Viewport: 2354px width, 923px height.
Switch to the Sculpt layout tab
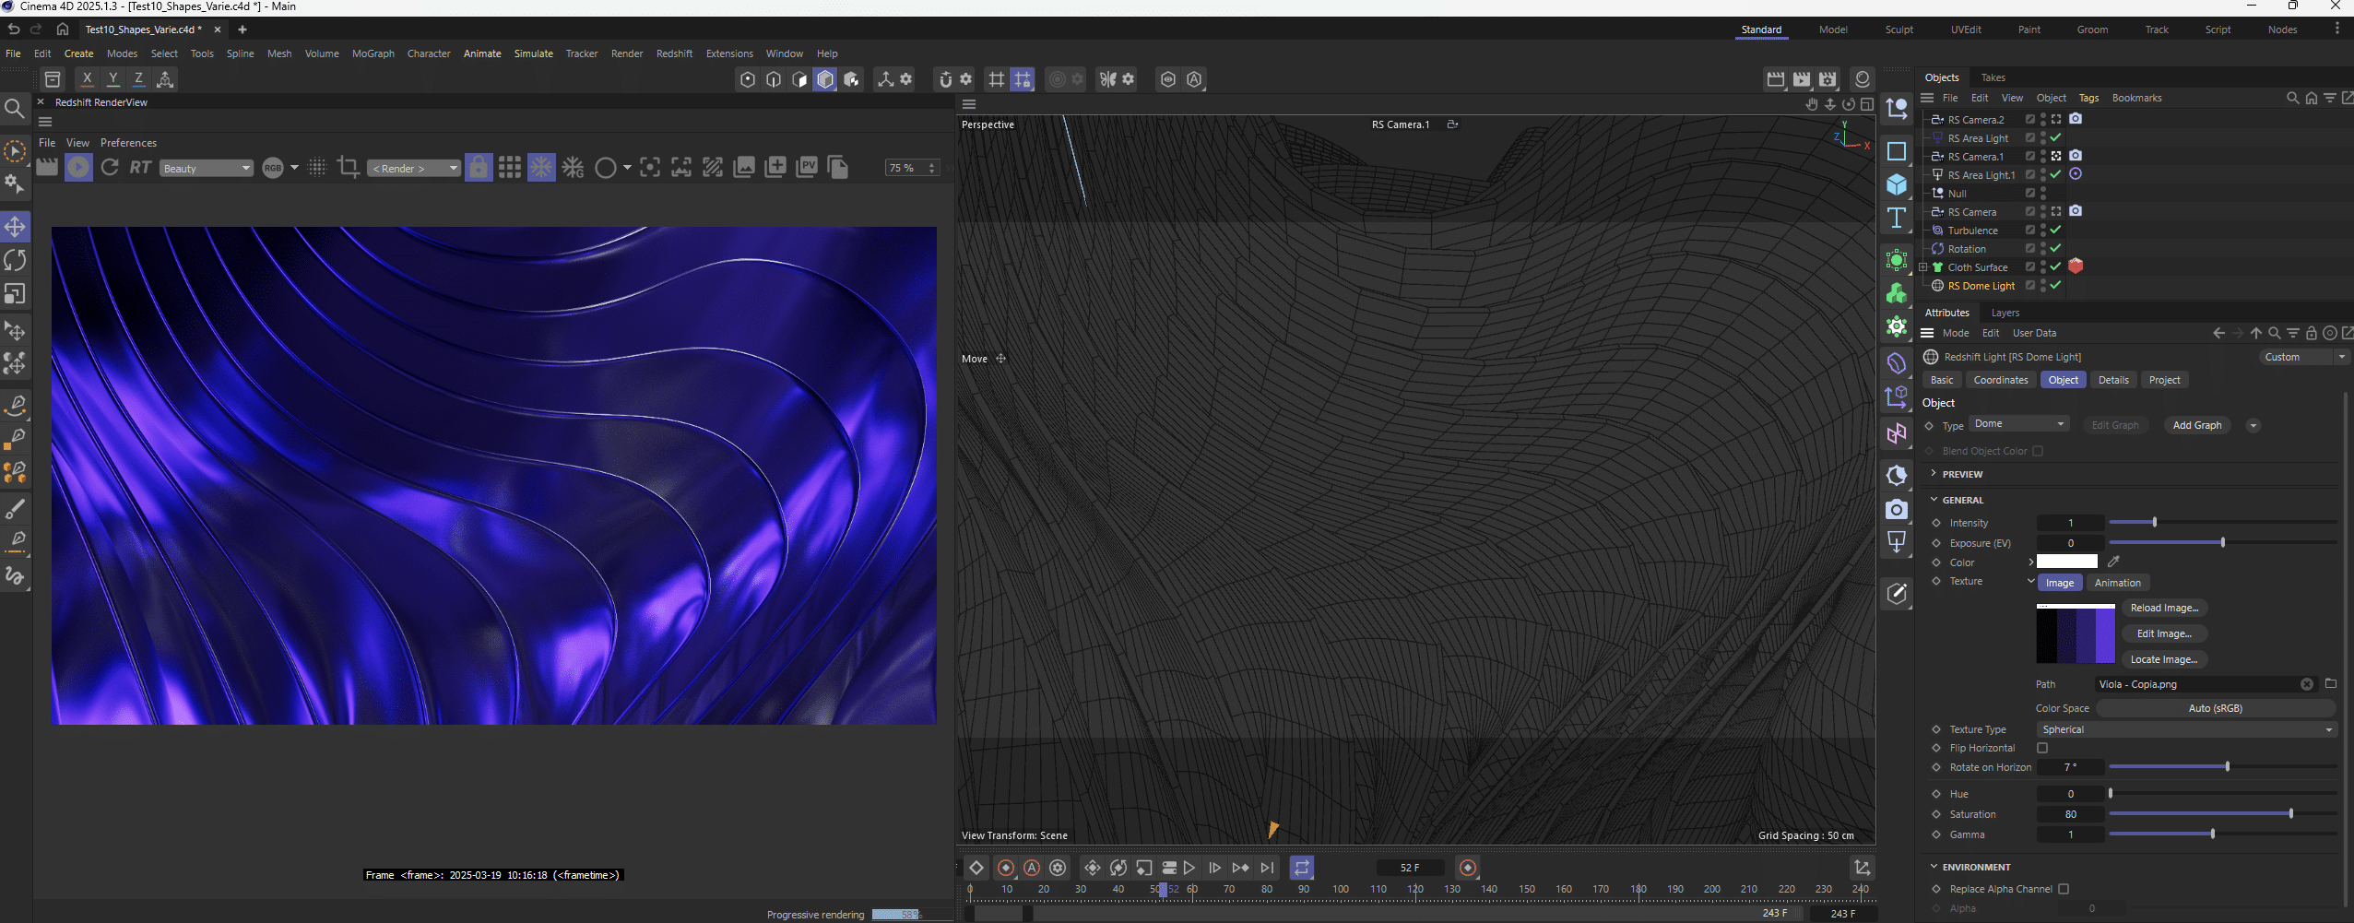tap(1899, 30)
